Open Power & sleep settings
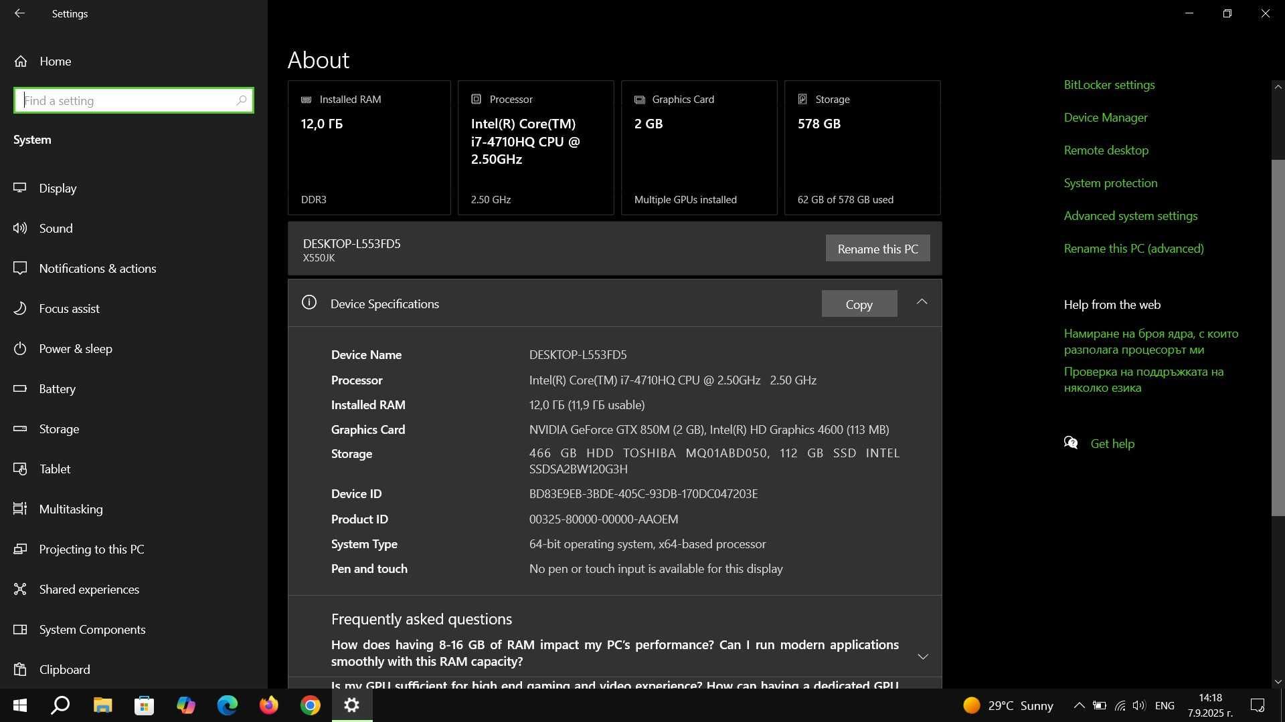This screenshot has width=1285, height=722. click(x=134, y=348)
